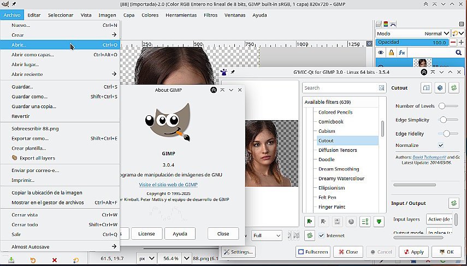Screen dimensions: 467x266
Task: Click the search icon in filter search box
Action: pyautogui.click(x=381, y=88)
